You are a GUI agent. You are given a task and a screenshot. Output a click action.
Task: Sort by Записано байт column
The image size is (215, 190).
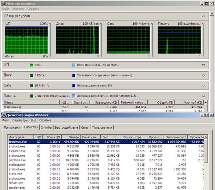(x=176, y=137)
